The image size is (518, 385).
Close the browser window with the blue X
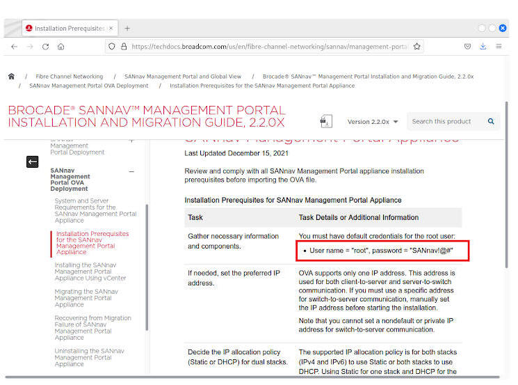(503, 28)
